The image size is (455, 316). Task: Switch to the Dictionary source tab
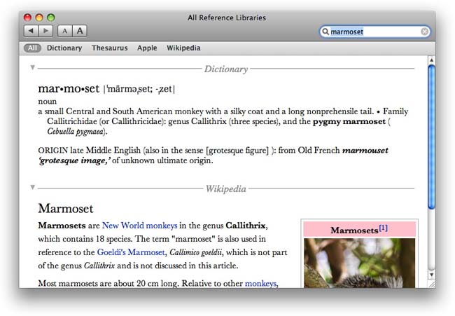pyautogui.click(x=64, y=48)
